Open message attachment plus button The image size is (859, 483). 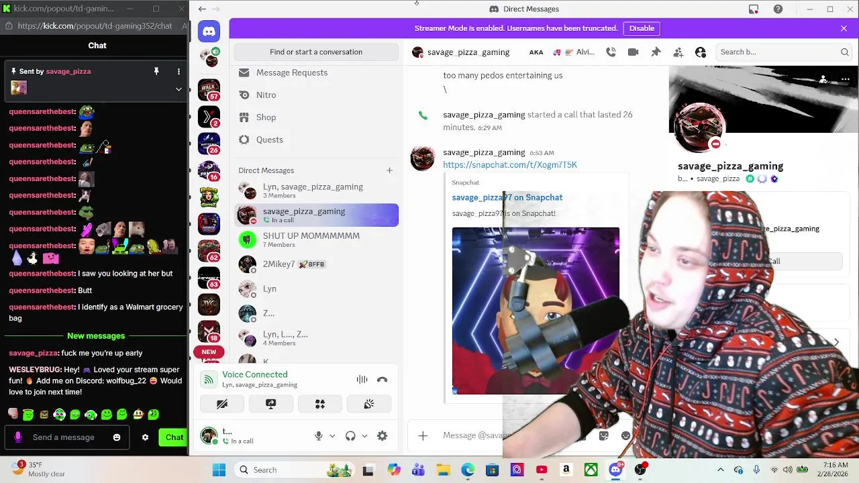click(x=423, y=436)
